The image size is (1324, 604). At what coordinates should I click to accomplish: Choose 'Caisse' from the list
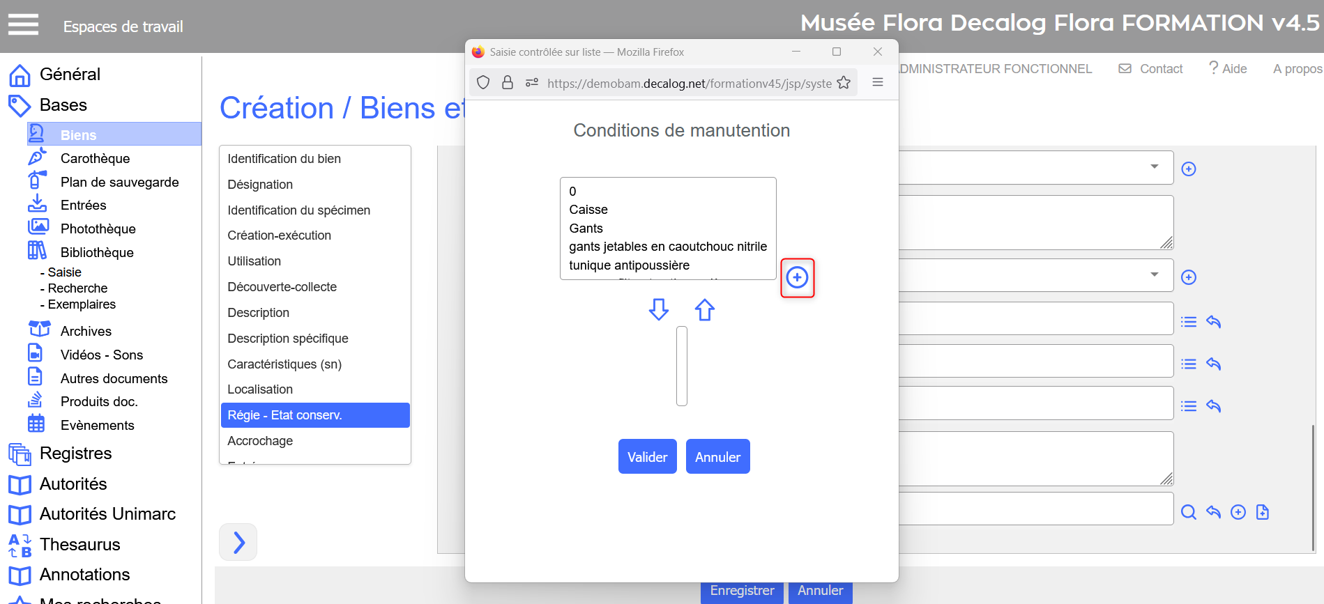(588, 210)
